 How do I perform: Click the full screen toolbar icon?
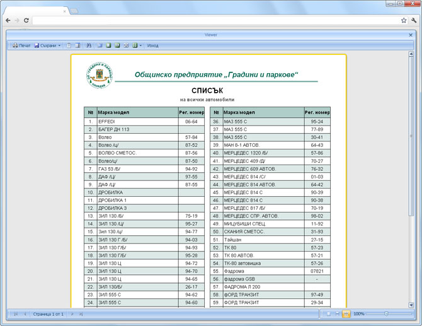tap(100, 45)
